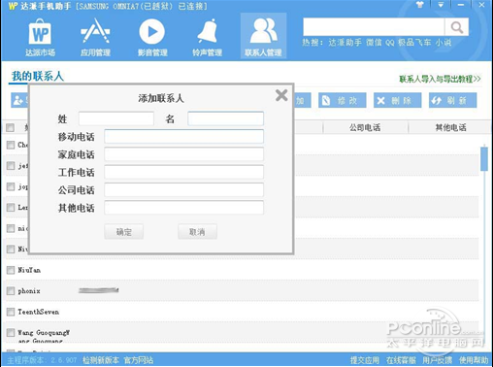Open 应用管理 app management
The image size is (493, 367).
(95, 37)
